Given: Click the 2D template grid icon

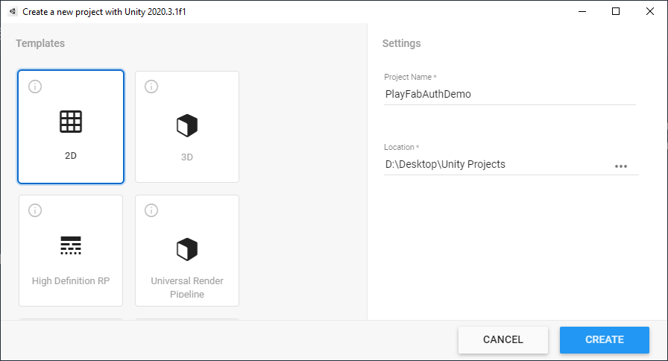Looking at the screenshot, I should point(71,122).
